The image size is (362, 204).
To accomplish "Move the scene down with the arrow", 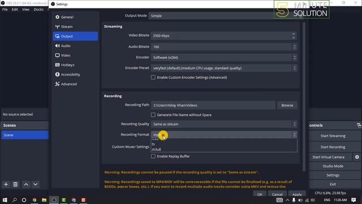I will coord(35,184).
